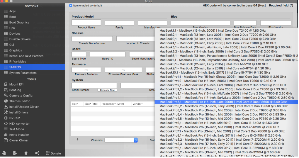Viewport: 299px width, 158px height.
Task: Click the share icon in bottom bar
Action: 37,153
